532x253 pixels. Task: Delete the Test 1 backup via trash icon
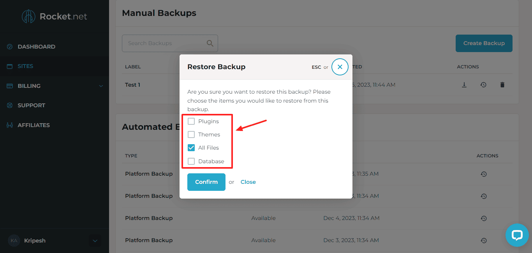(502, 85)
